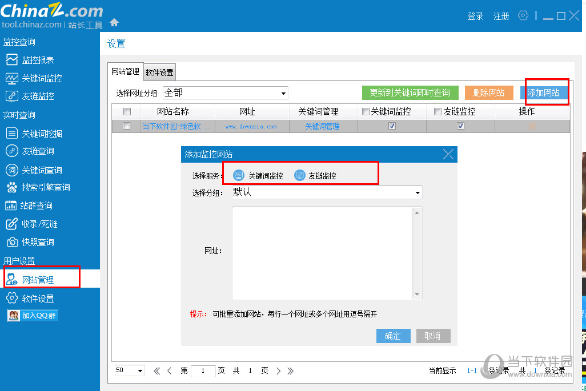586x391 pixels.
Task: Click the home icon in header
Action: (x=114, y=23)
